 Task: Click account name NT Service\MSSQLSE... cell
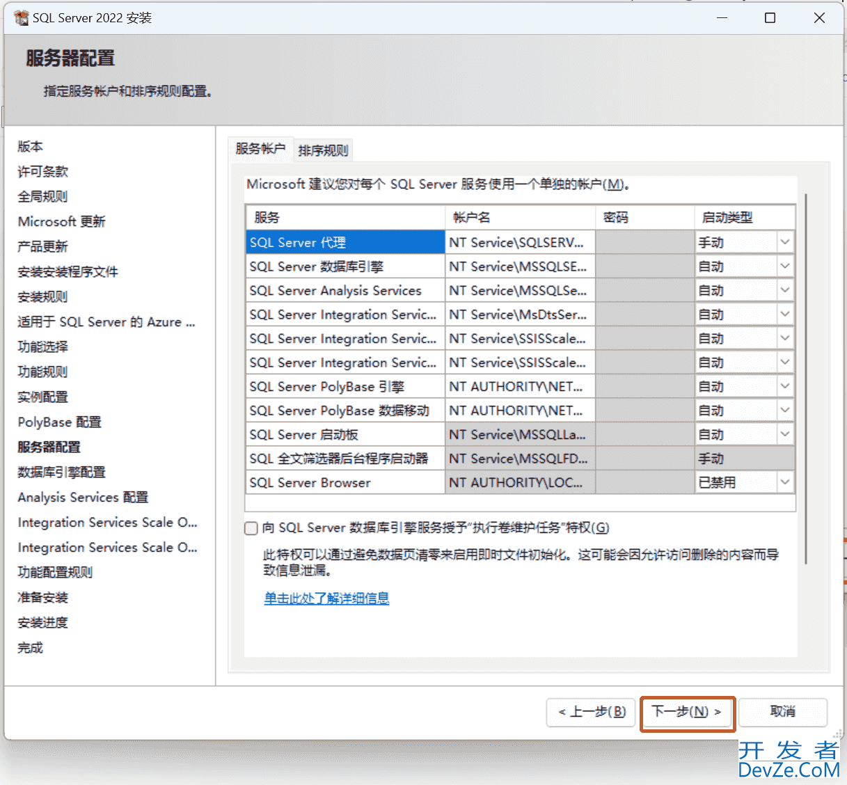[520, 267]
